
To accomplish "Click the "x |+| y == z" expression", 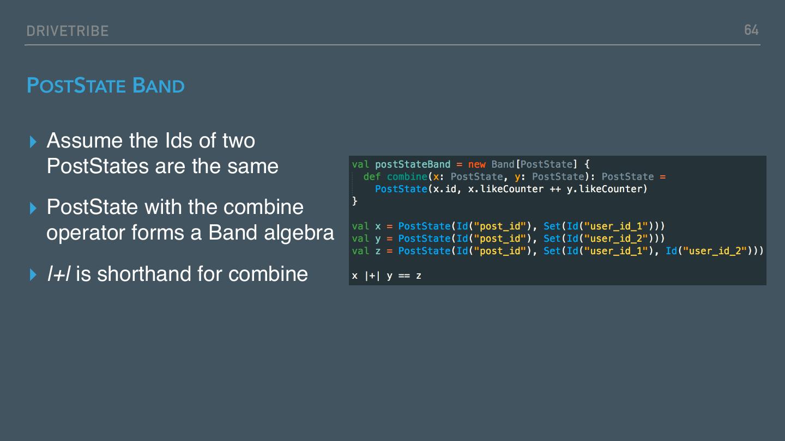I will pos(387,275).
